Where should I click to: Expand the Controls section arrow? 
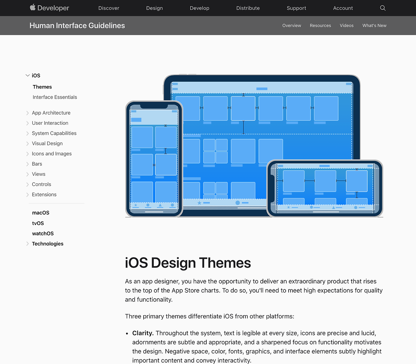(27, 184)
